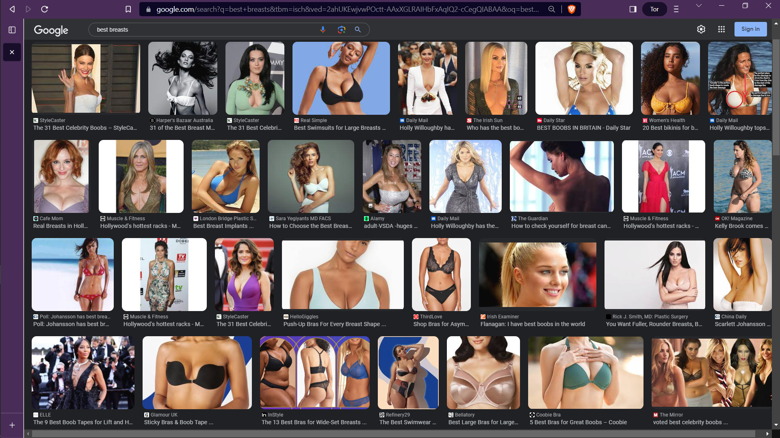Open Brave Shields lion icon

572,9
